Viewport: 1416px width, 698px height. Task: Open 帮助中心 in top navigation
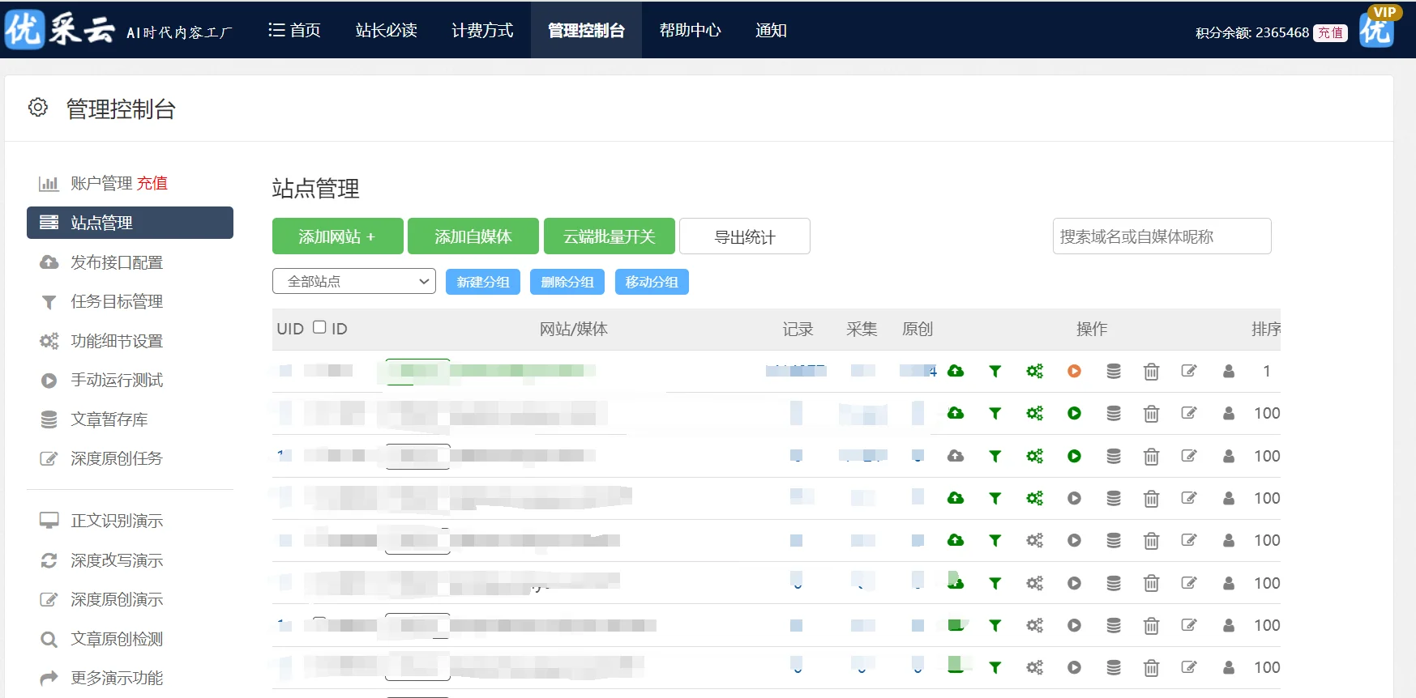point(690,30)
